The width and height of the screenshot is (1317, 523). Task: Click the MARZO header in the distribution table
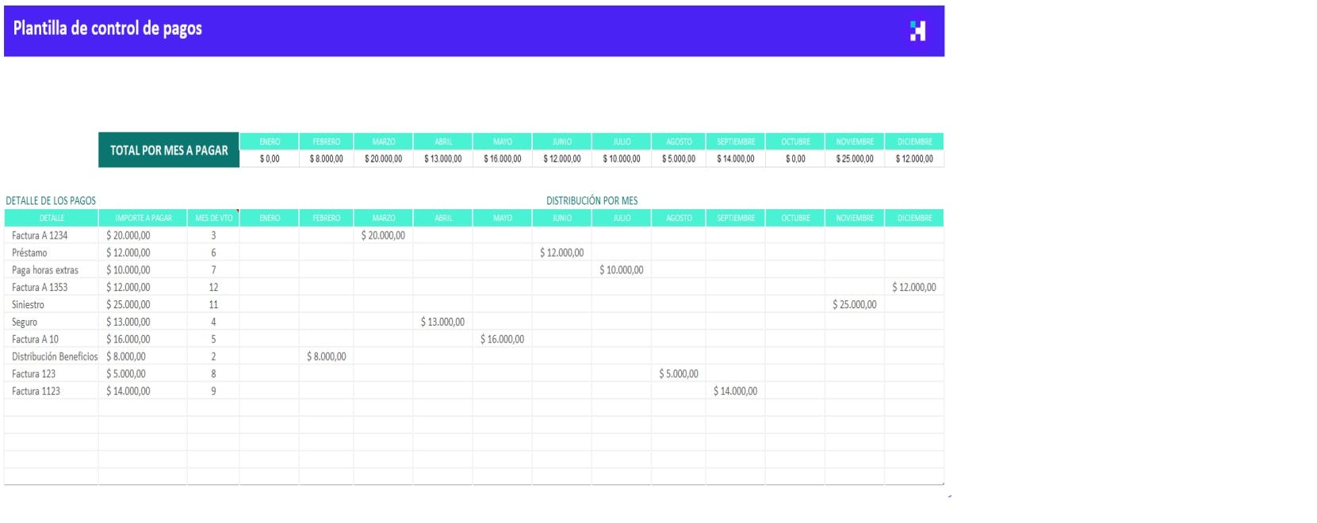point(384,218)
